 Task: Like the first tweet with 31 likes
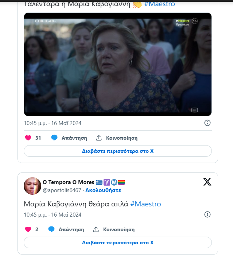(x=28, y=138)
